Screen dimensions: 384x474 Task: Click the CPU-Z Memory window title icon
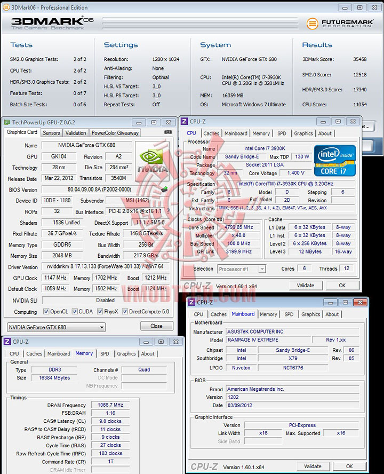(7, 341)
